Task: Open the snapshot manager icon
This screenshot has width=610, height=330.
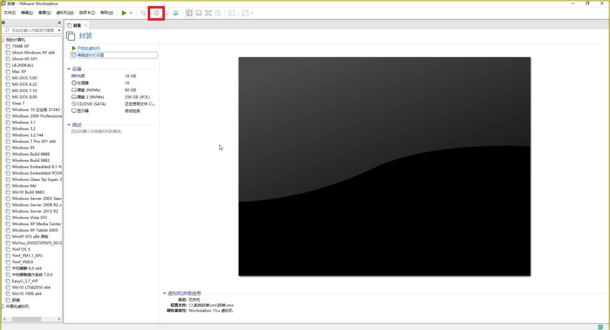Action: tap(176, 12)
